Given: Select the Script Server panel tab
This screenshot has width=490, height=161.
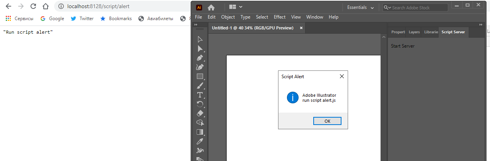Looking at the screenshot, I should click(x=453, y=32).
